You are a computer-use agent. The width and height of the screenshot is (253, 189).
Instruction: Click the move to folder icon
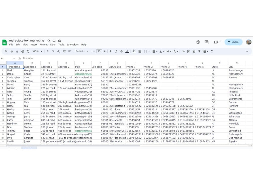click(x=54, y=41)
